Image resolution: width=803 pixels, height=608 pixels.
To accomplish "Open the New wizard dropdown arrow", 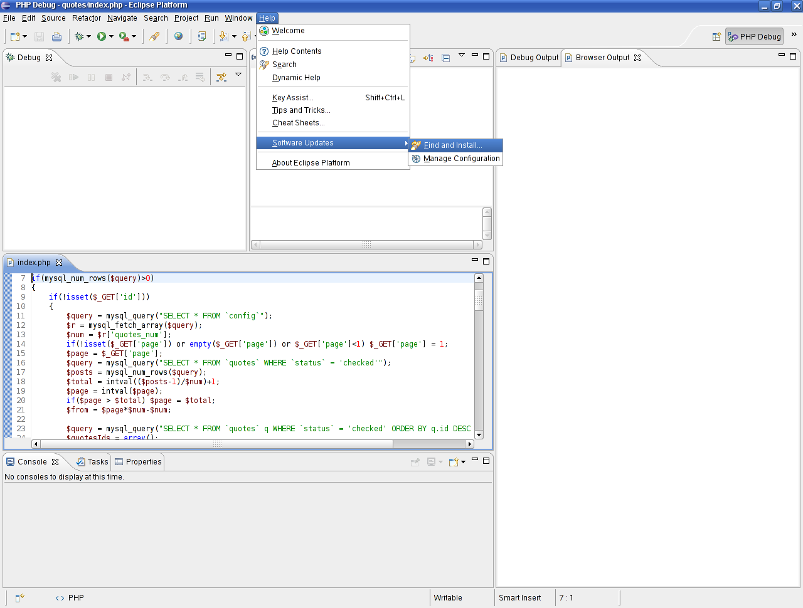I will click(x=25, y=36).
